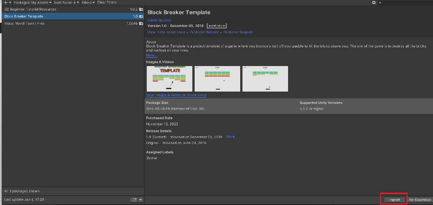433x205 pixels.
Task: Expand the Filters dropdown
Action: point(88,2)
